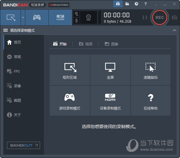Switch to the 图像 tab
The height and width of the screenshot is (158, 180).
111,44
